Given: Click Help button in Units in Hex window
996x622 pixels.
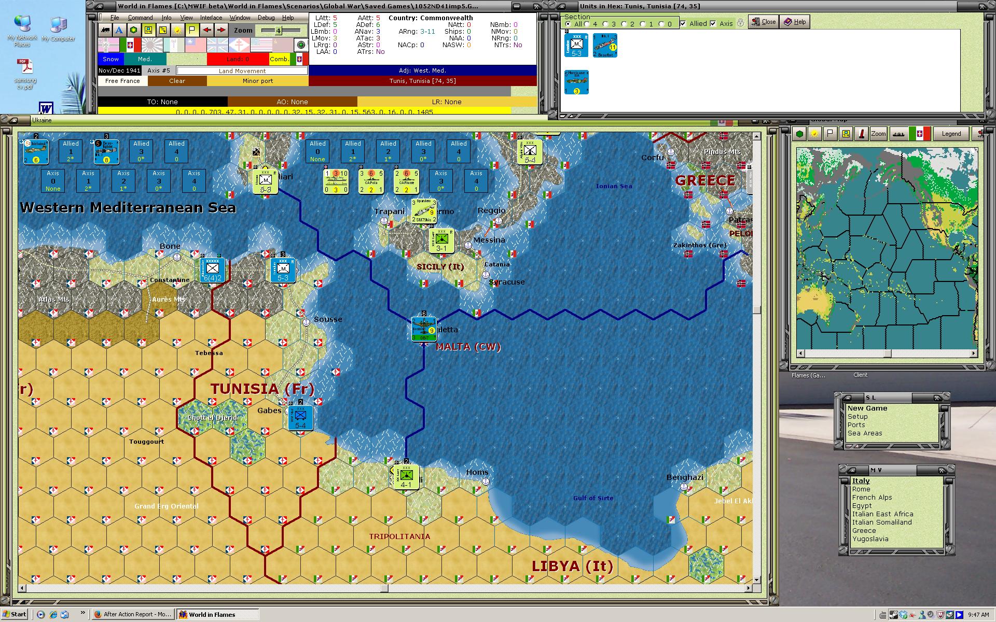Looking at the screenshot, I should coord(795,22).
